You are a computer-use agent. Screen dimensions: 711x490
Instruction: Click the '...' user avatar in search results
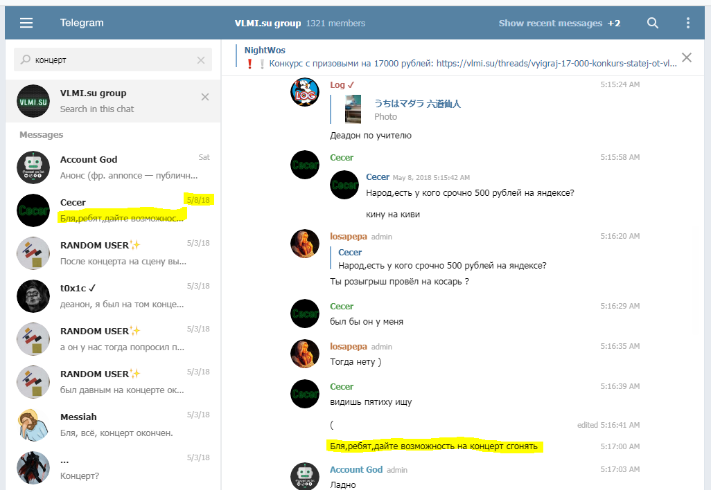click(33, 468)
